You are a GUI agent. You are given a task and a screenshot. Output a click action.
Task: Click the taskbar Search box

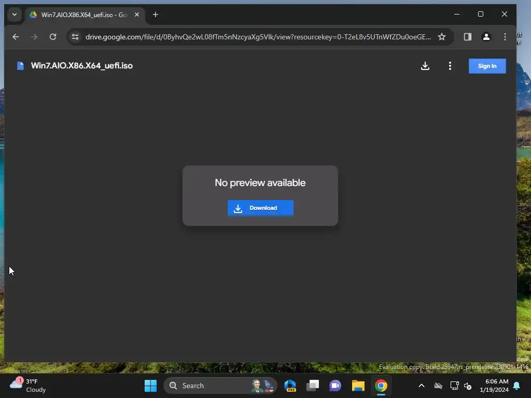click(220, 386)
